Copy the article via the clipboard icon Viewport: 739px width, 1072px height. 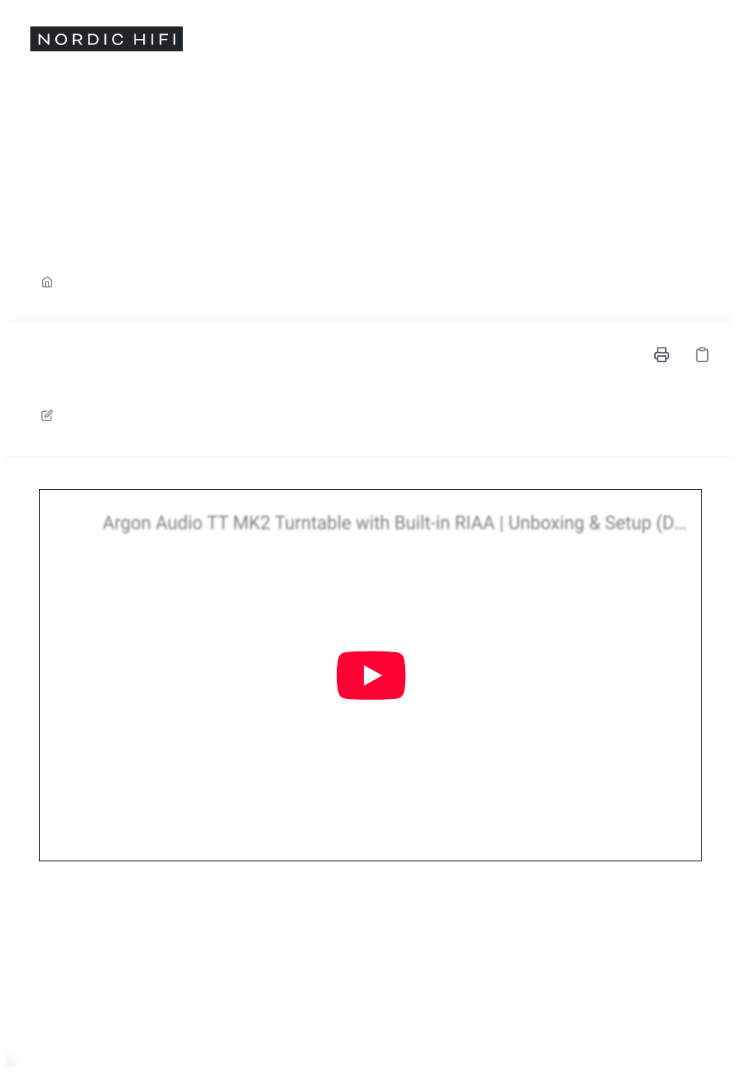[x=702, y=355]
